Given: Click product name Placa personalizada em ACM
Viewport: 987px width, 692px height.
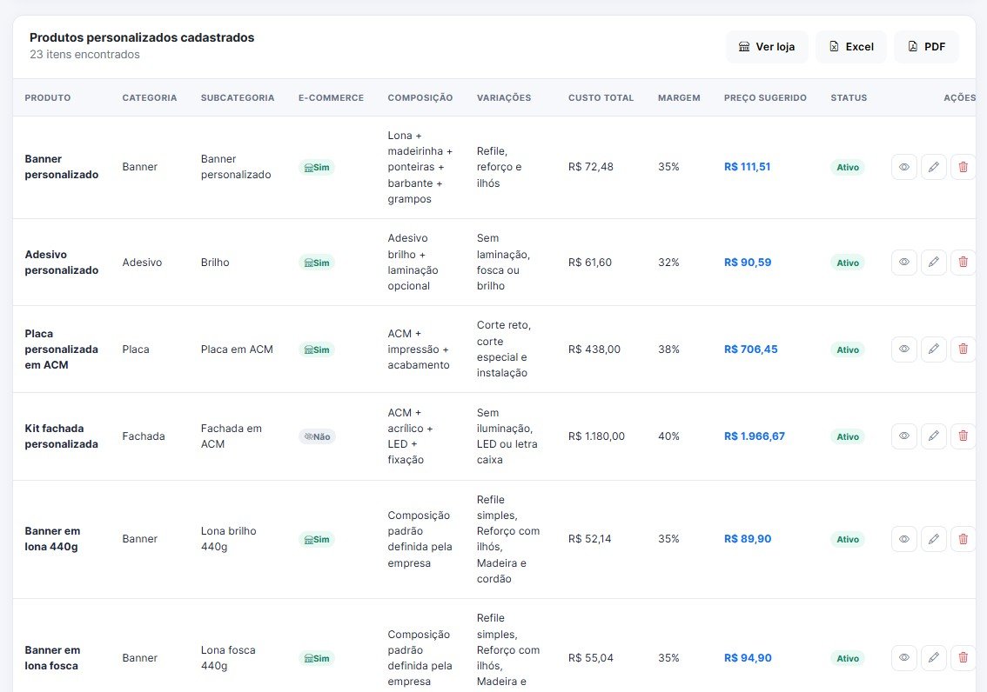Looking at the screenshot, I should [x=62, y=349].
